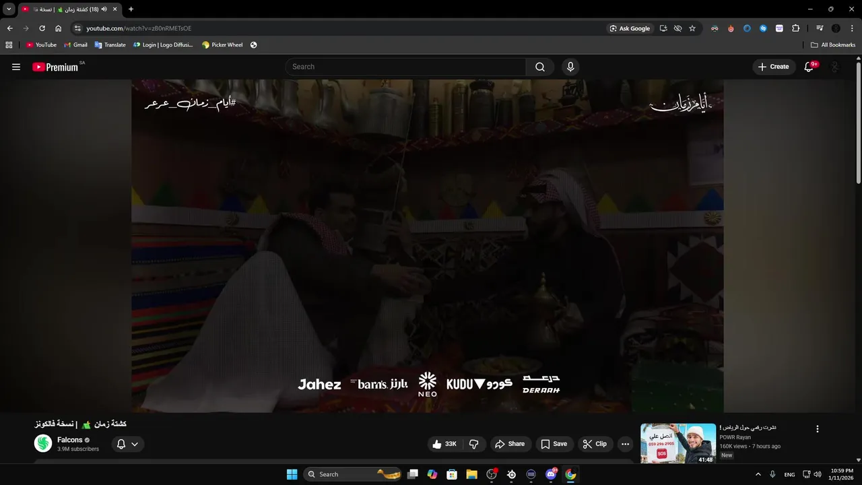Screen dimensions: 862x485
Task: Open Falcons channel name link
Action: point(70,440)
